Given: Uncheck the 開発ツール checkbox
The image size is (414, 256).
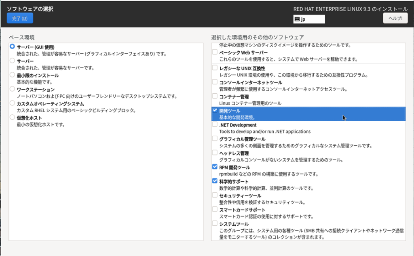Looking at the screenshot, I should pyautogui.click(x=215, y=110).
